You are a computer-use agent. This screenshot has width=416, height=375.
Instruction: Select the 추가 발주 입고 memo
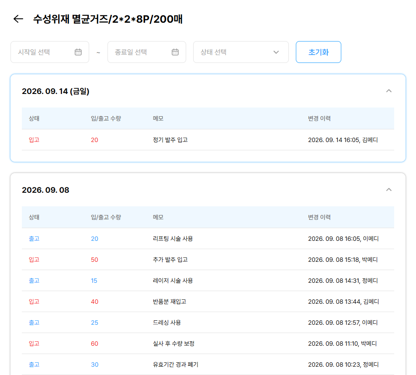(x=170, y=260)
